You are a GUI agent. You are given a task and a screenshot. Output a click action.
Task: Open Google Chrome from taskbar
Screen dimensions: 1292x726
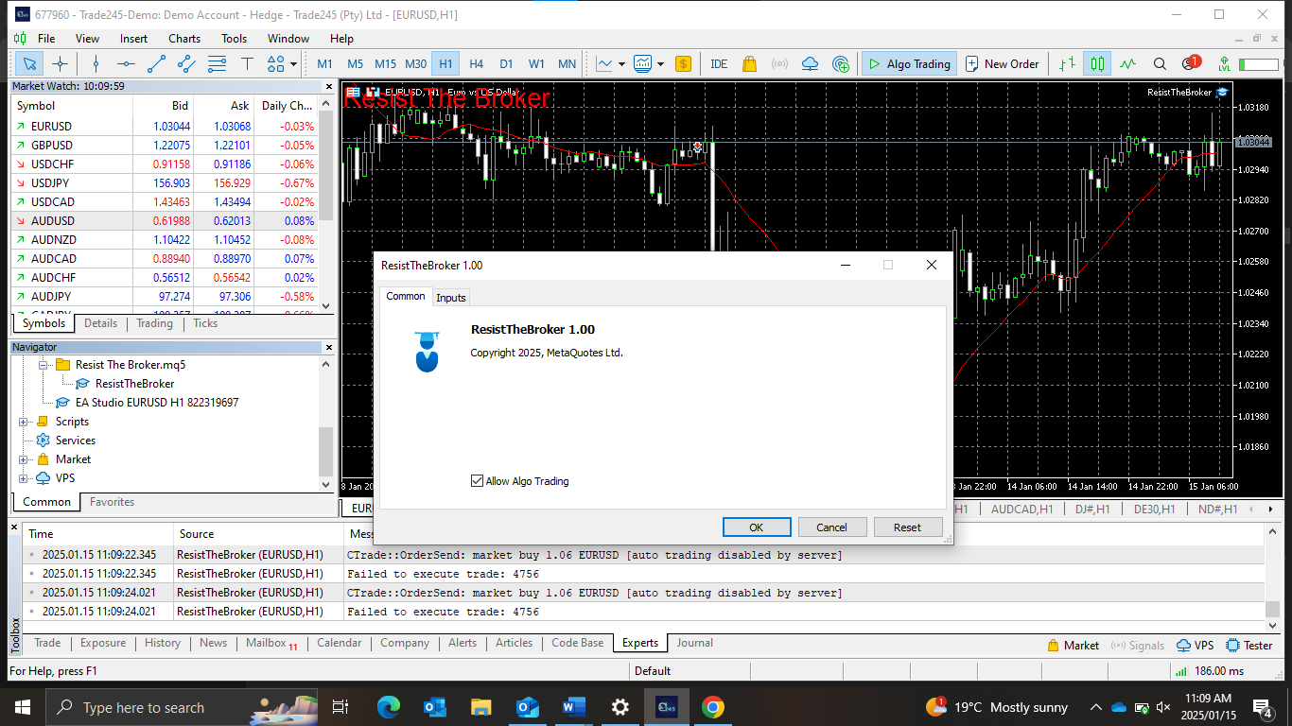click(713, 707)
